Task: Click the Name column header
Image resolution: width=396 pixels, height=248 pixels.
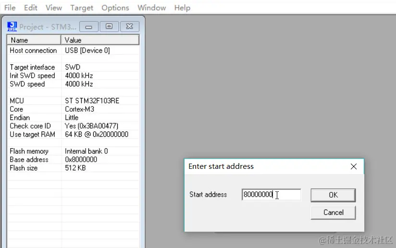Action: click(x=34, y=40)
